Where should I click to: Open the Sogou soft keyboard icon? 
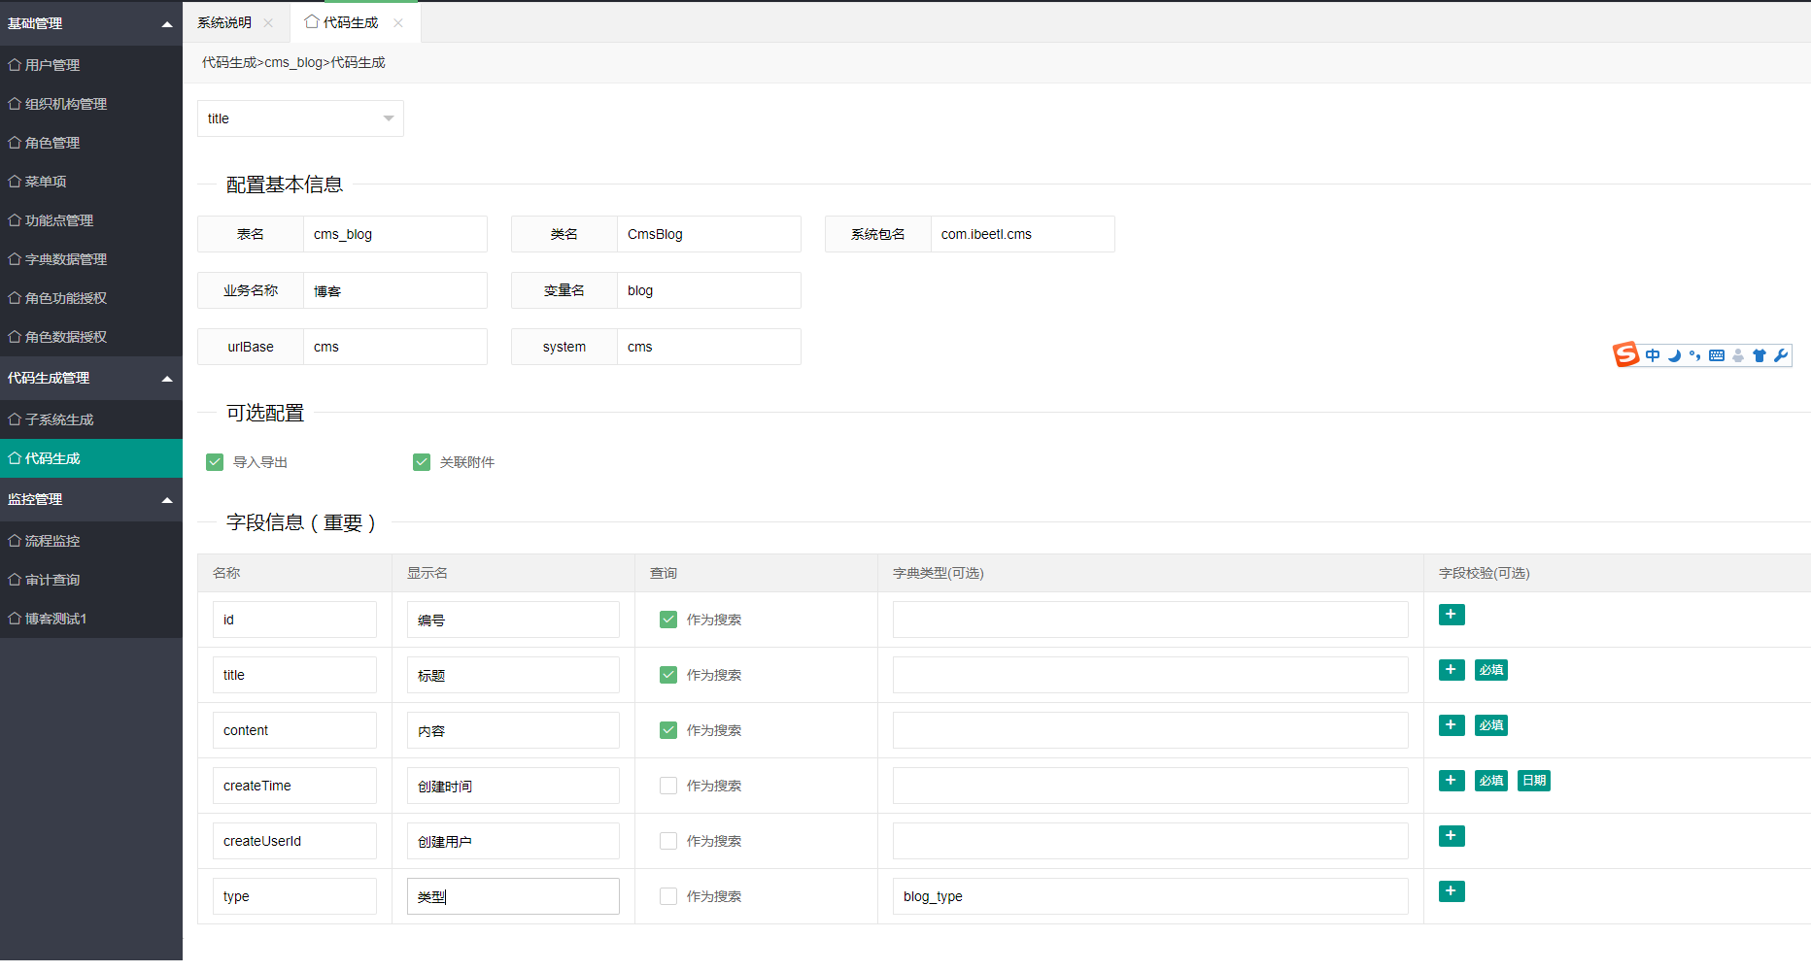coord(1716,355)
